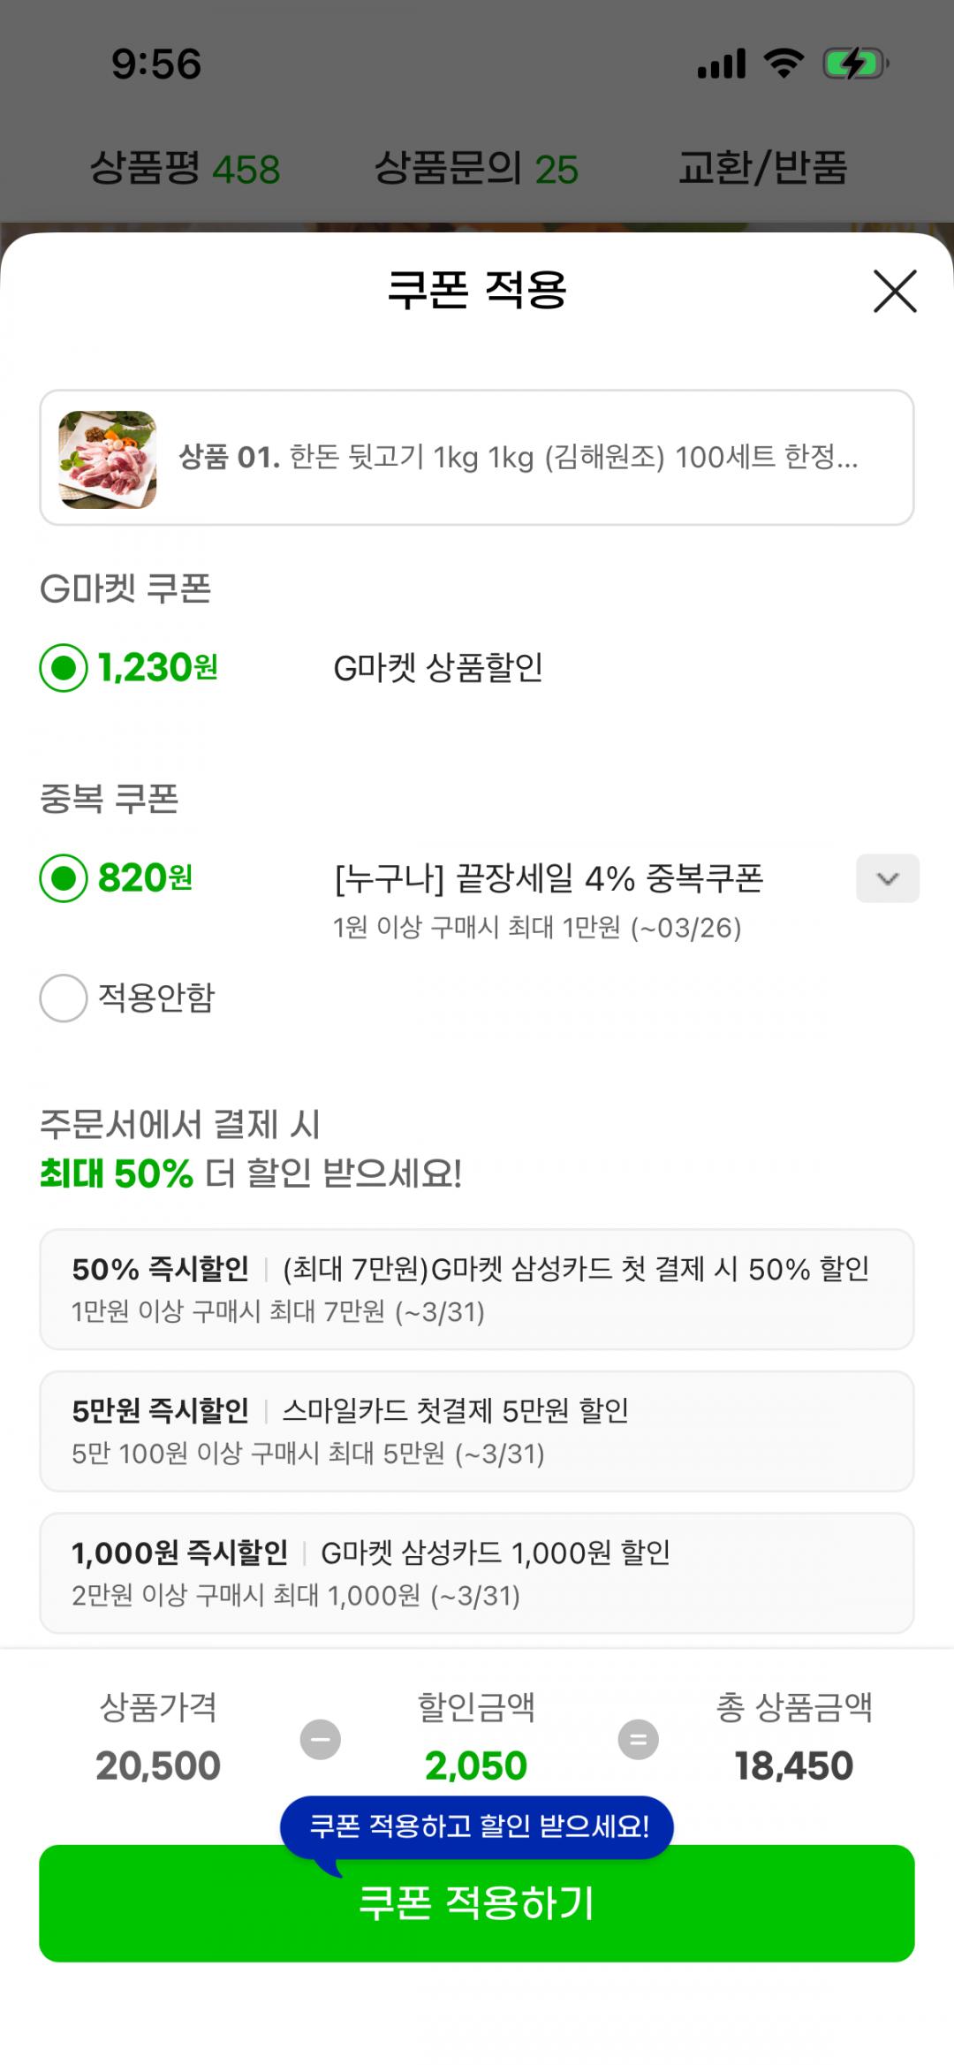Tap the cellular signal bars icon
Viewport: 954px width, 2065px height.
pos(722,64)
